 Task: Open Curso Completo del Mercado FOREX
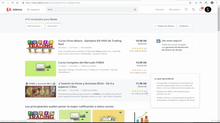coord(81,63)
